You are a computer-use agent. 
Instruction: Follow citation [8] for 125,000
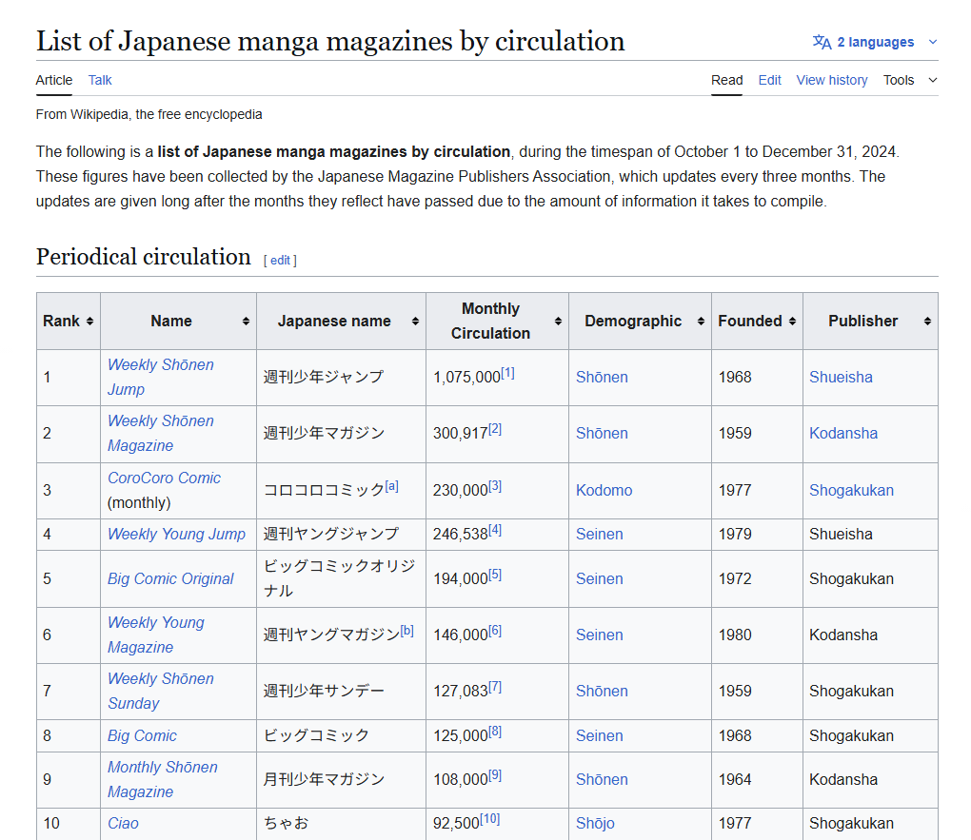tap(495, 732)
